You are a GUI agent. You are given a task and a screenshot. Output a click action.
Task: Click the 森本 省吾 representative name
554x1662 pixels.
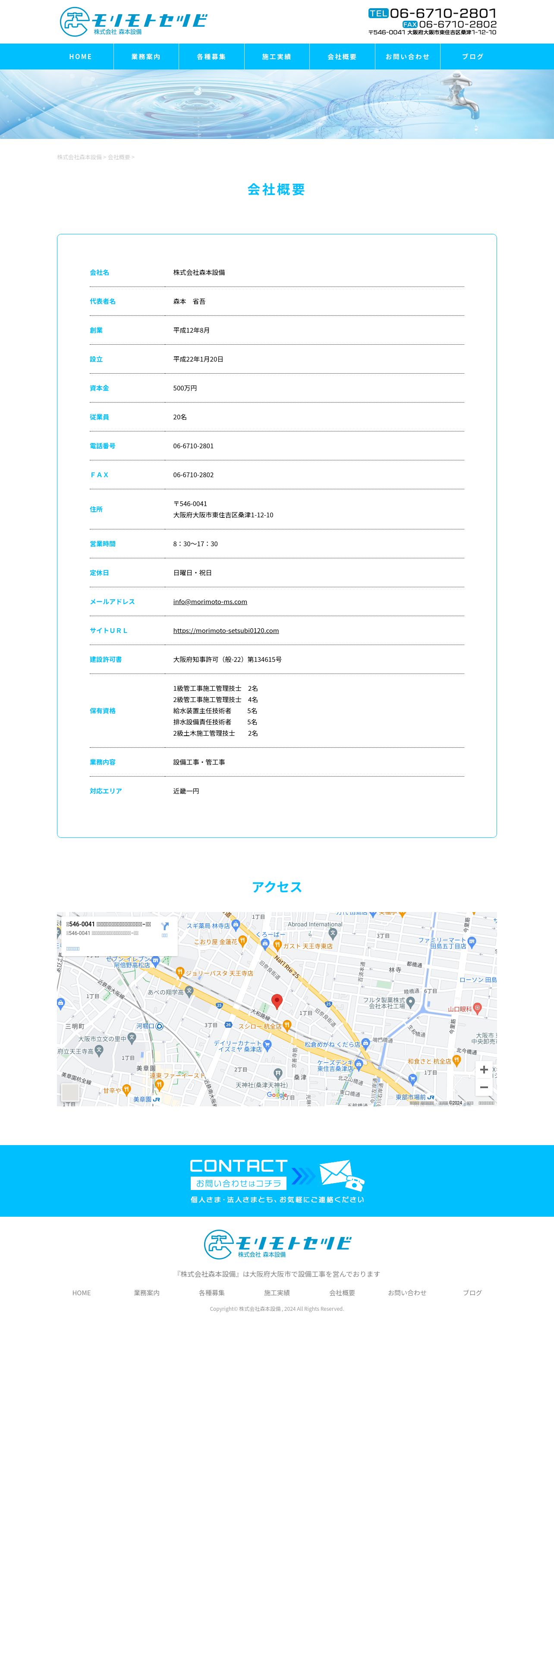pyautogui.click(x=189, y=301)
